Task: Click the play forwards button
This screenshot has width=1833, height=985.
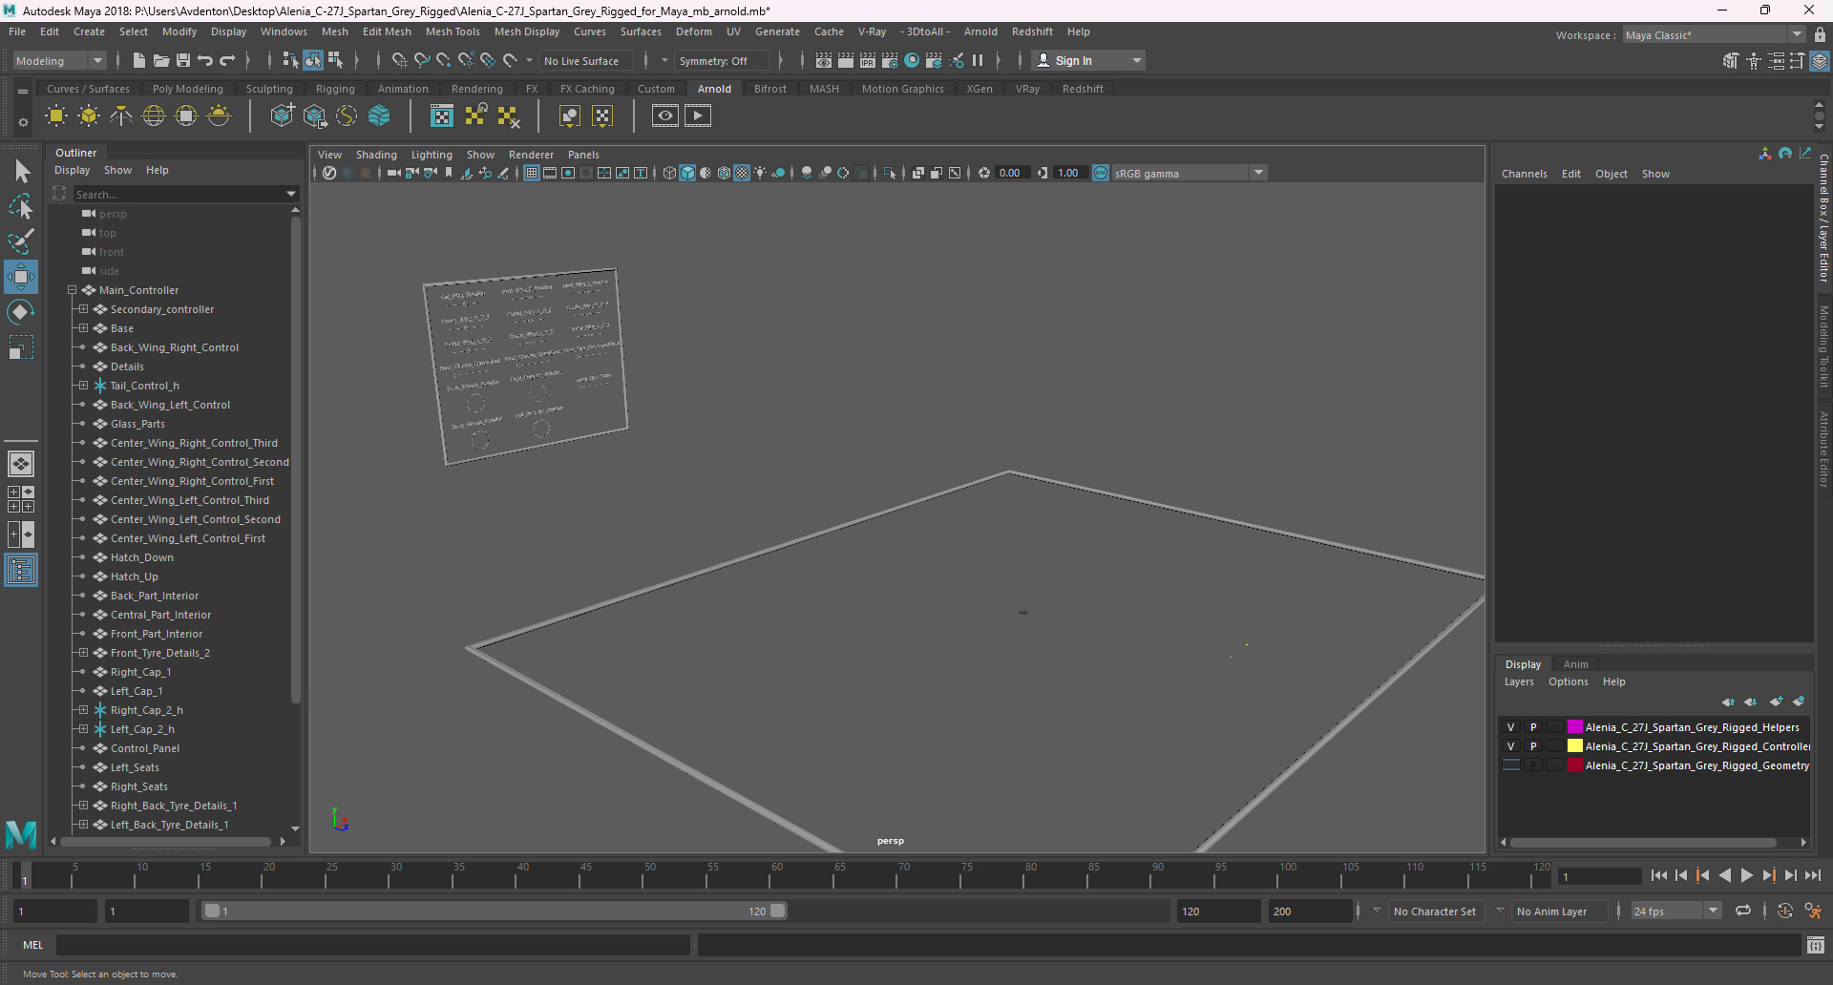Action: point(1747,875)
